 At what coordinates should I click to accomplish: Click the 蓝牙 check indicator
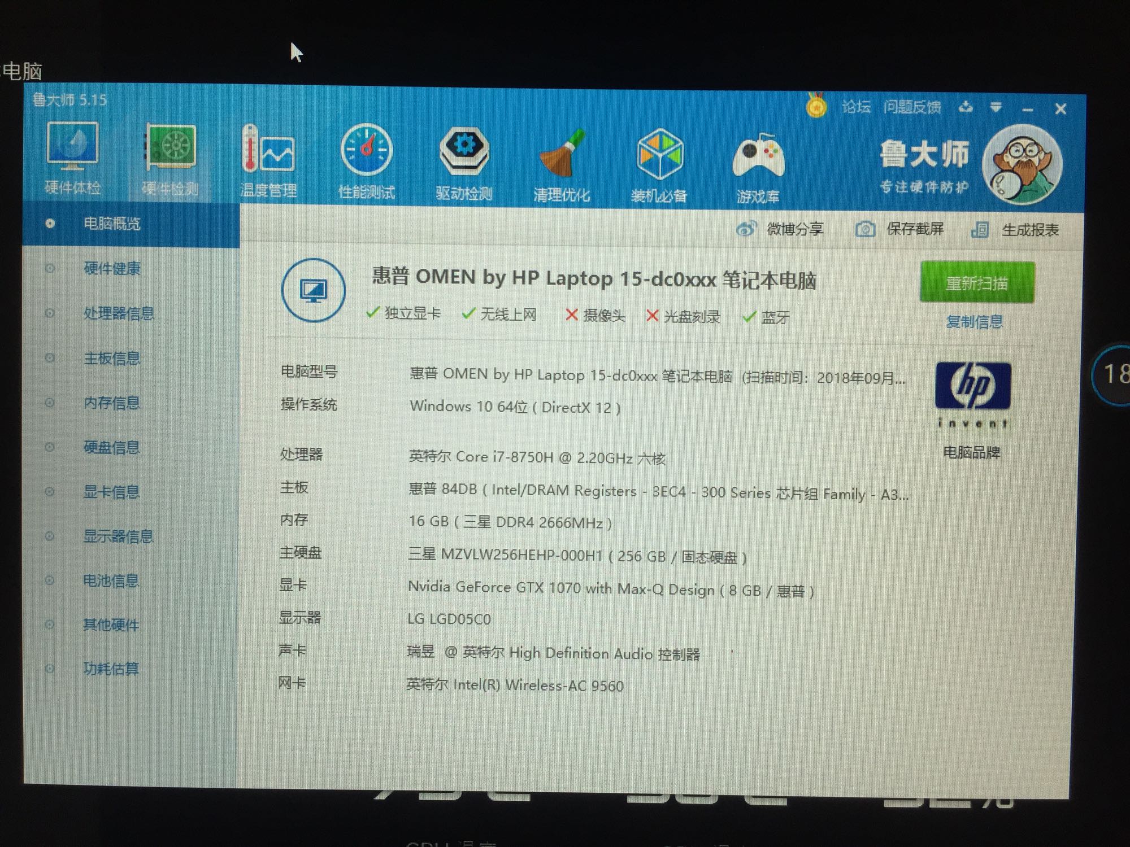766,317
